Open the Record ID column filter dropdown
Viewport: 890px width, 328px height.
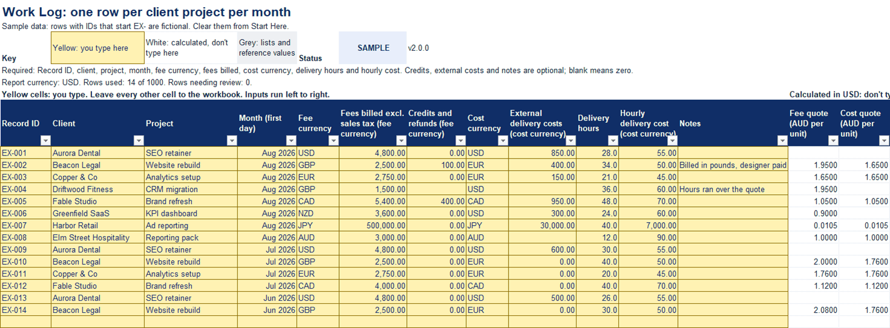coord(45,140)
